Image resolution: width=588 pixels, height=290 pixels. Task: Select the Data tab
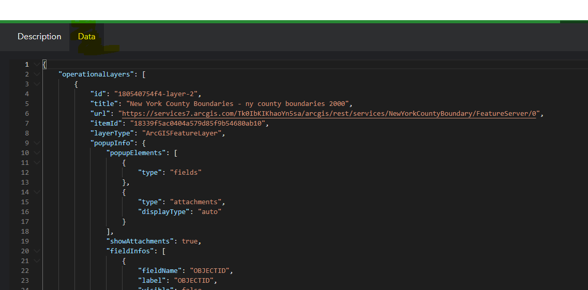pyautogui.click(x=86, y=37)
